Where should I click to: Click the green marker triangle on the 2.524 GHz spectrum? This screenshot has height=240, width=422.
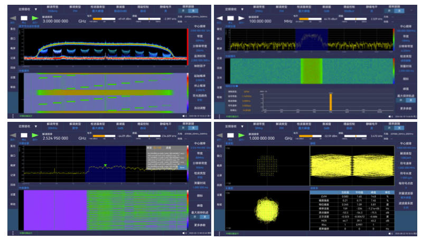click(106, 166)
